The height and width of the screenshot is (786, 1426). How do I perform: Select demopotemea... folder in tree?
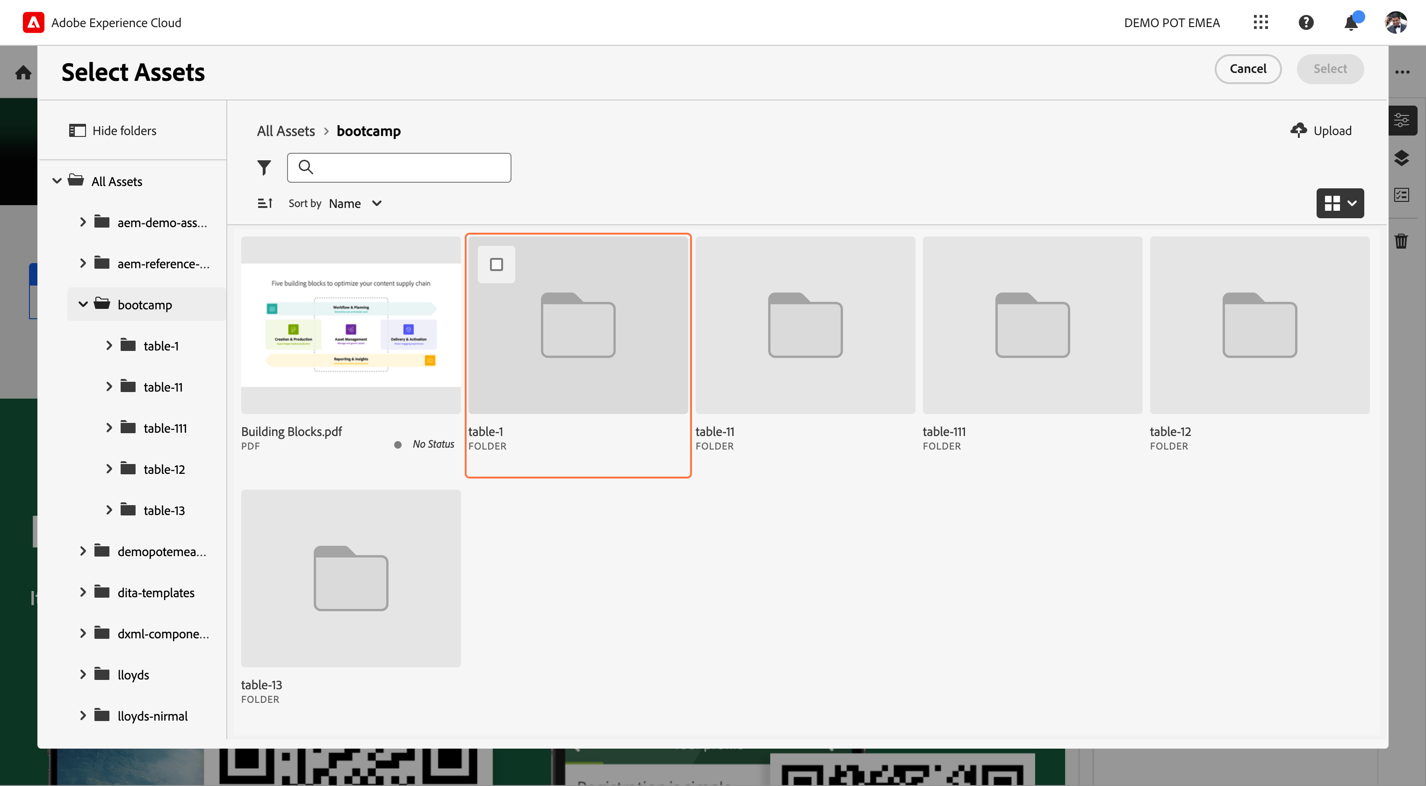tap(162, 551)
